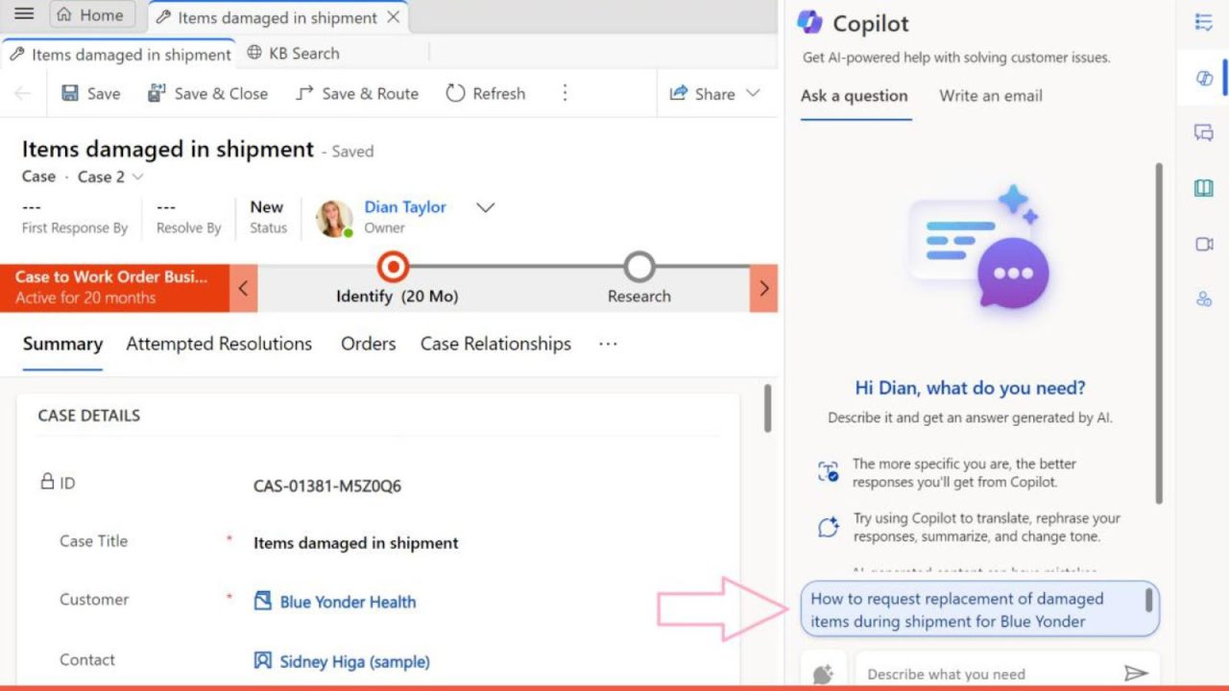Click the Teams chat icon in sidebar

click(1204, 132)
